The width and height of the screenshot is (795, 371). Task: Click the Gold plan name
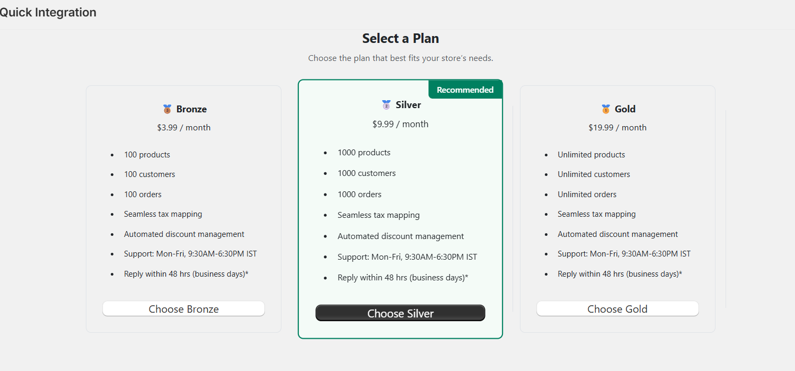(625, 109)
